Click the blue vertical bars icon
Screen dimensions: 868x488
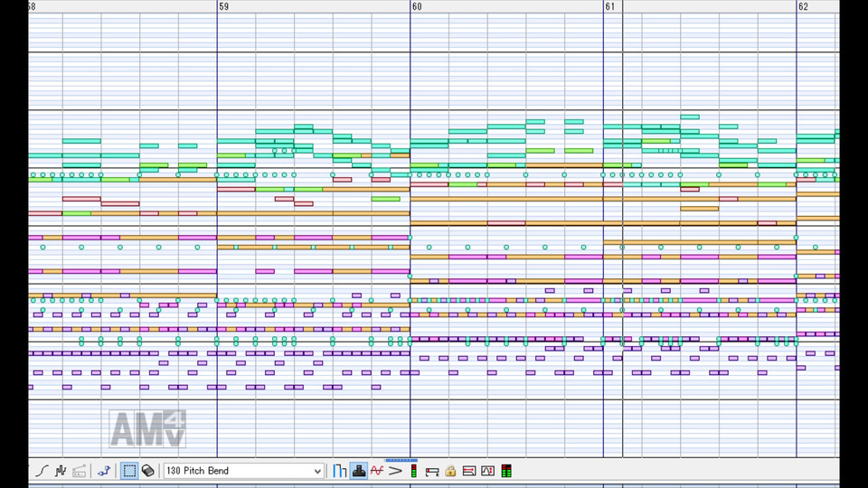pyautogui.click(x=340, y=471)
